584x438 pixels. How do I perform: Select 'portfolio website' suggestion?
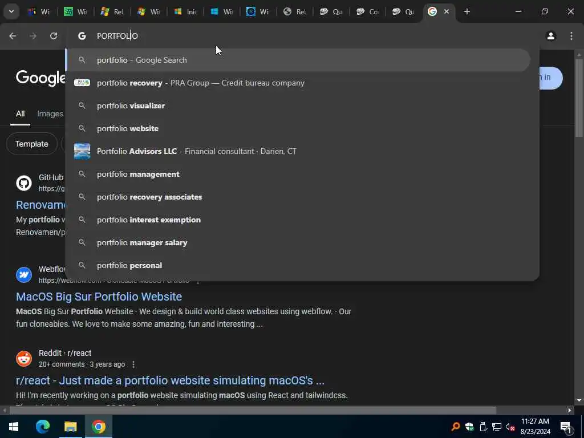point(298,128)
